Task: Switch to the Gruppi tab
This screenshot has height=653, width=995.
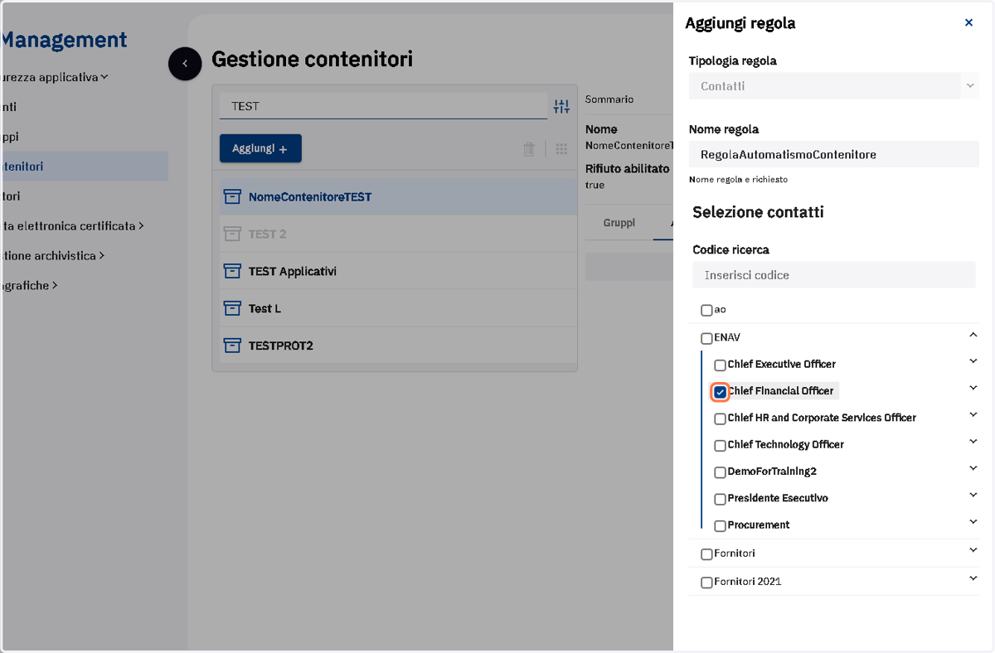Action: click(619, 223)
